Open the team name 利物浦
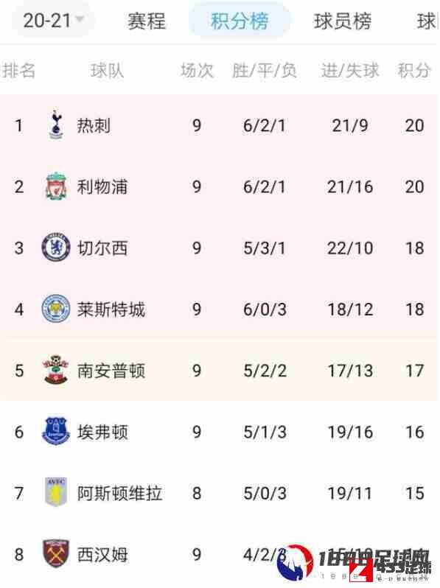This screenshot has width=440, height=588. click(x=102, y=186)
